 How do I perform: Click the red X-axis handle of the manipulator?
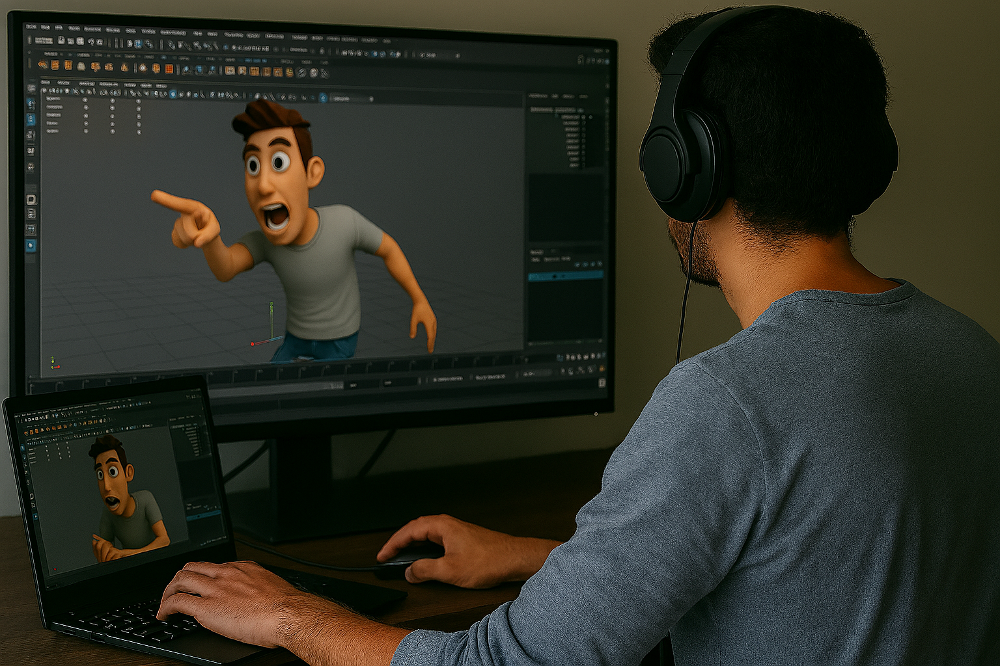[253, 343]
